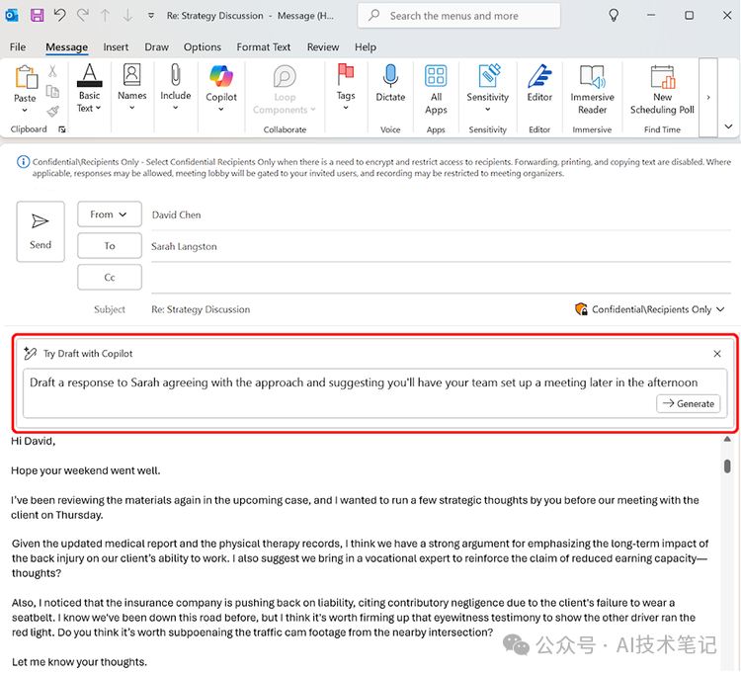Open the Copilot ribbon menu
This screenshot has width=741, height=675.
[221, 89]
